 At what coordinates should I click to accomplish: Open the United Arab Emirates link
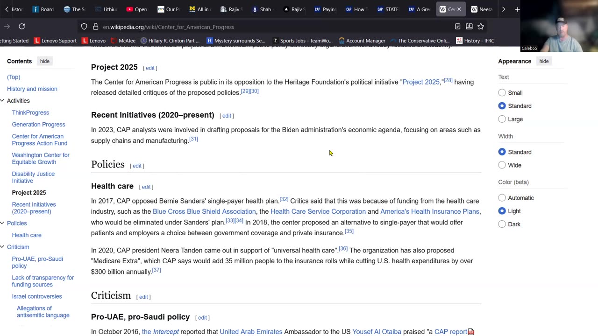[x=251, y=332]
